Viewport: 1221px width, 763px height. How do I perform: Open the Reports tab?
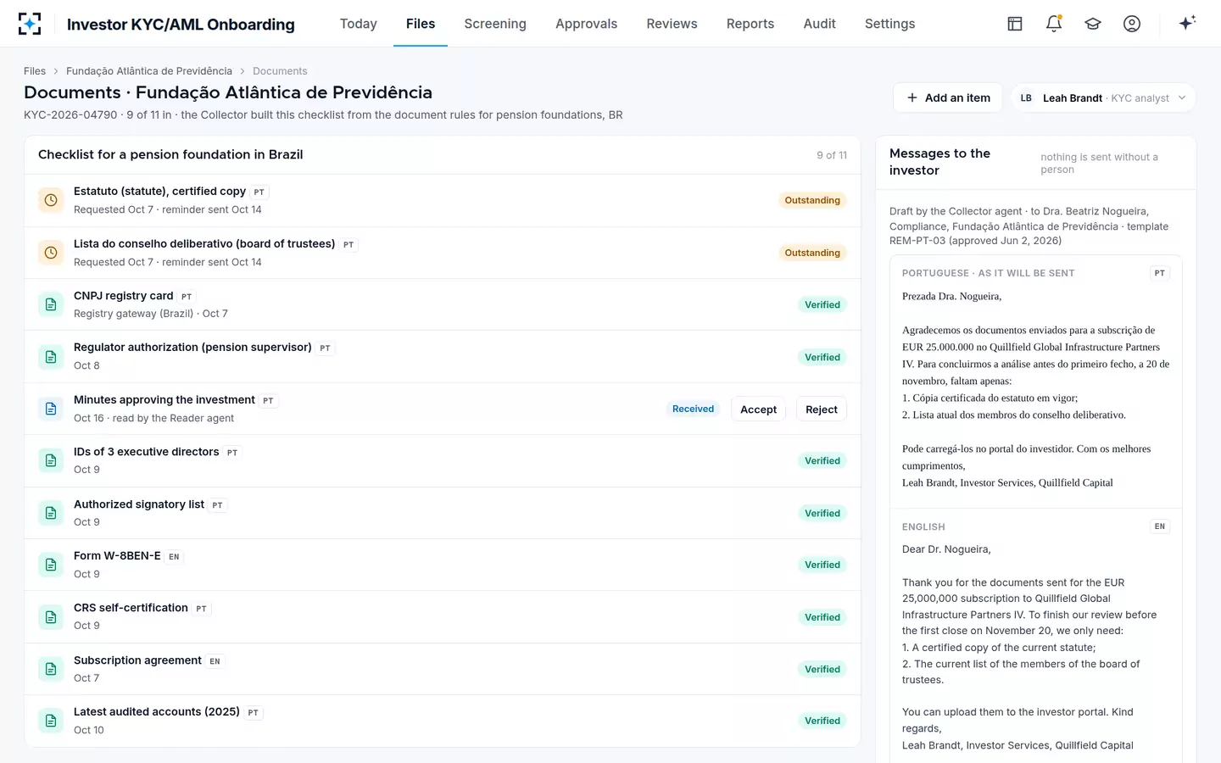(x=750, y=24)
